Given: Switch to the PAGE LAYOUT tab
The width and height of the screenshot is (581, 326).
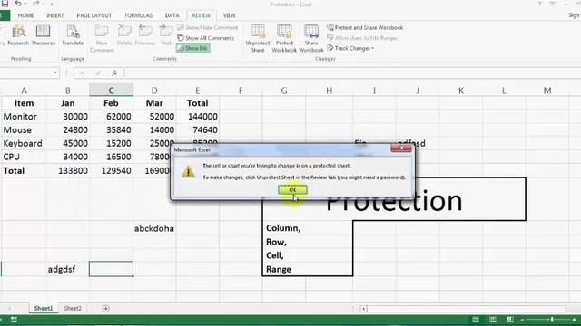Looking at the screenshot, I should coord(94,15).
